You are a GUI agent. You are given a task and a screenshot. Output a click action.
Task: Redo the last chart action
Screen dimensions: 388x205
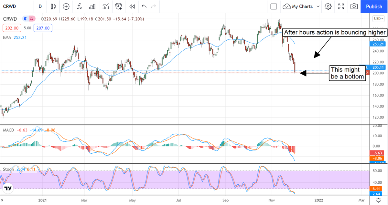click(154, 6)
